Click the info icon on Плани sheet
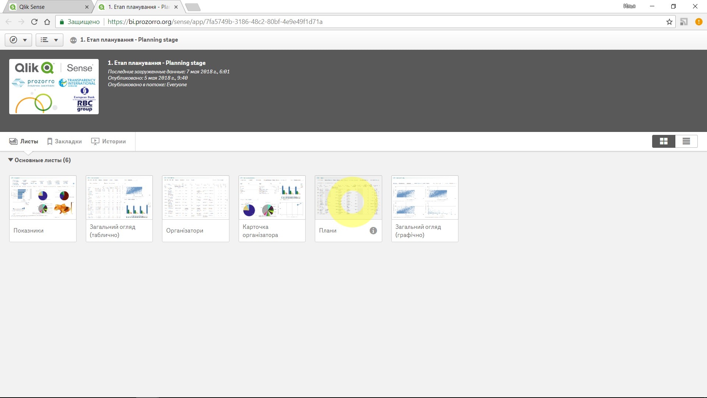The width and height of the screenshot is (707, 398). (x=373, y=231)
